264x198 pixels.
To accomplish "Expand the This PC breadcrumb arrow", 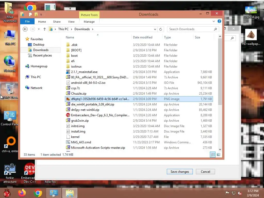I will (x=72, y=29).
